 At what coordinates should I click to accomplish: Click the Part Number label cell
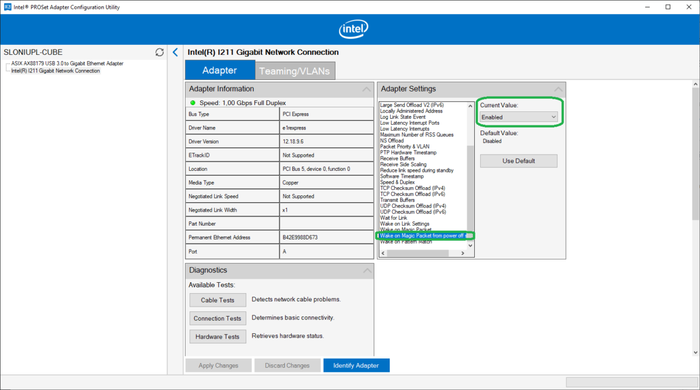pyautogui.click(x=233, y=224)
